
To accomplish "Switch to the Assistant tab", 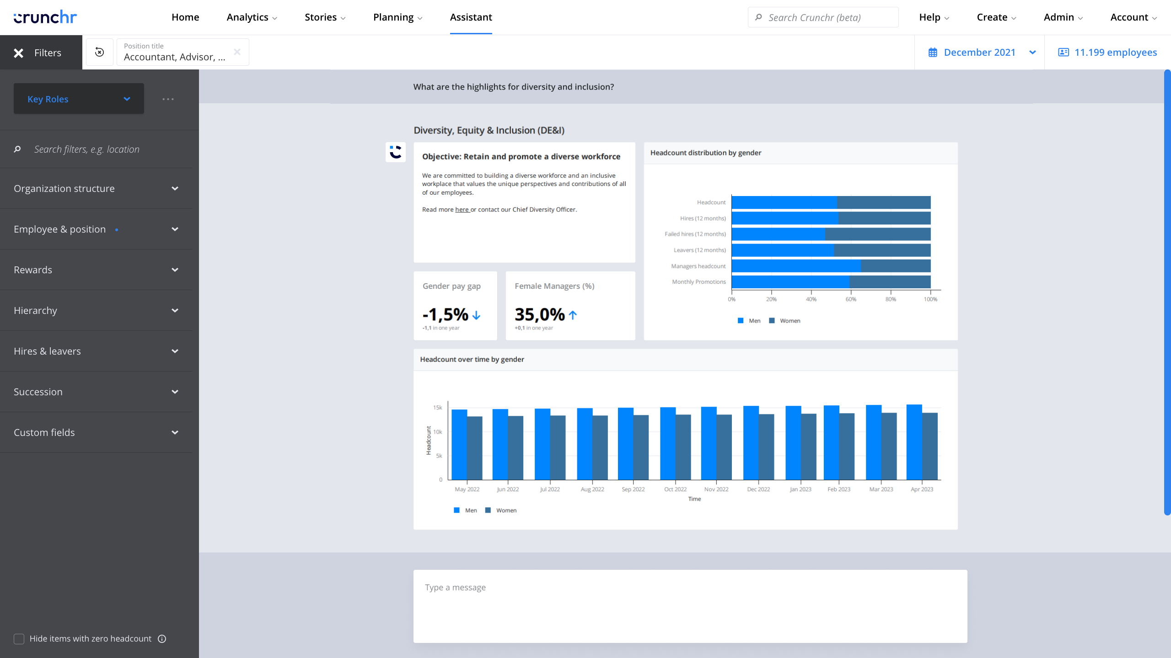I will pyautogui.click(x=471, y=17).
